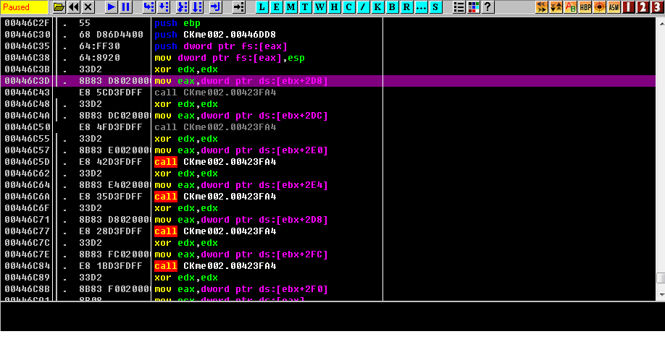Image resolution: width=665 pixels, height=347 pixels.
Task: Click mov eax,dword ptr ds:[ebx+2DC]
Action: [x=241, y=116]
